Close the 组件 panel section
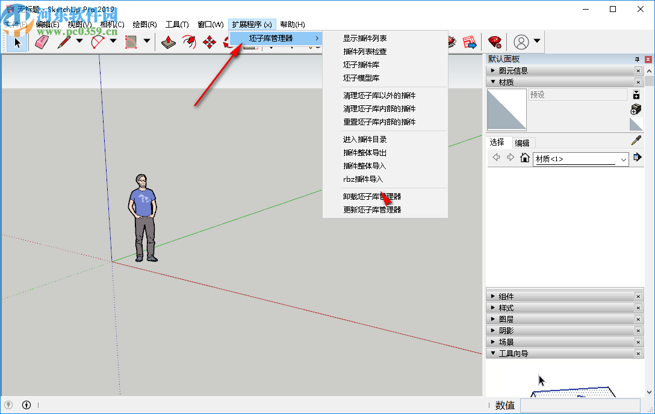 pyautogui.click(x=638, y=296)
